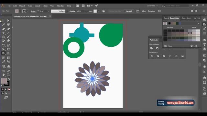207x116 pixels.
Task: Open stroke color dropdown in control bar
Action: pyautogui.click(x=27, y=11)
